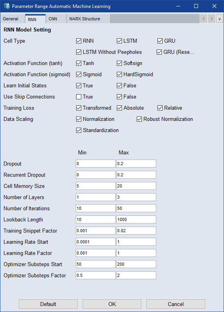Uncheck the Standardization checkbox
The height and width of the screenshot is (312, 224).
pos(79,130)
